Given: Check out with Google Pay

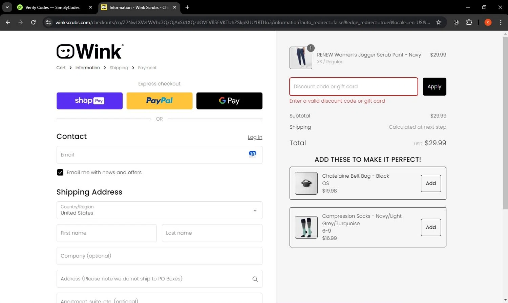Looking at the screenshot, I should 229,101.
